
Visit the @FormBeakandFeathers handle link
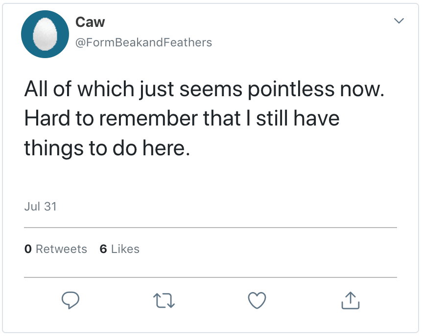(x=143, y=42)
